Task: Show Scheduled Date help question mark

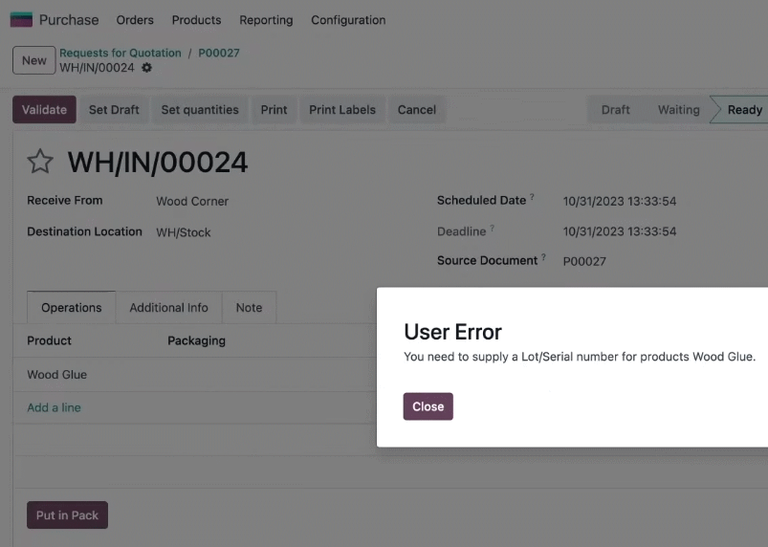Action: (x=532, y=196)
